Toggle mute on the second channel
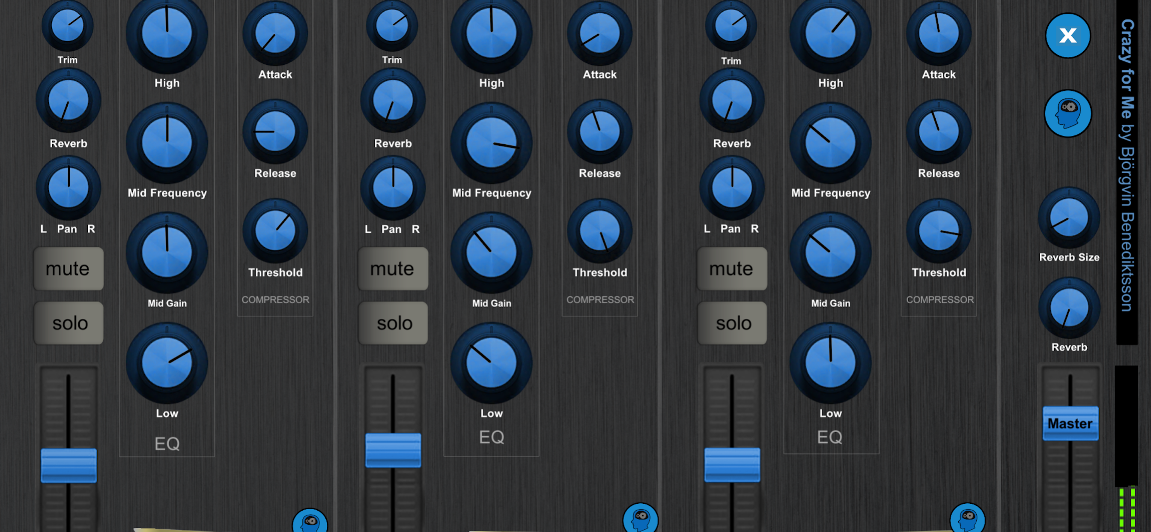This screenshot has width=1151, height=532. [393, 269]
